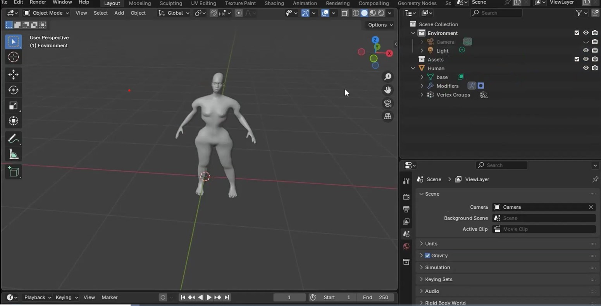Viewport: 601px width, 306px height.
Task: Expand the Modifiers tree item
Action: coord(422,86)
